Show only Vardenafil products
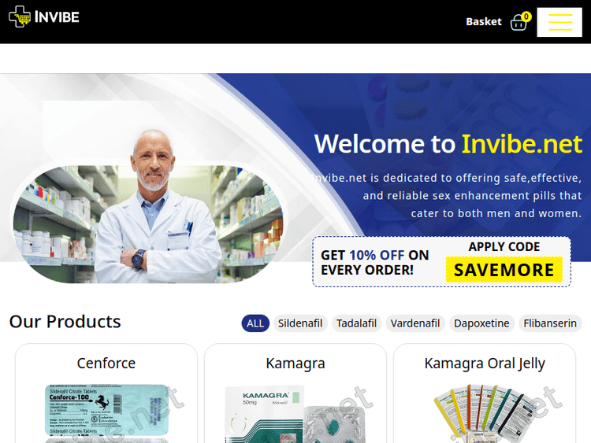The image size is (591, 443). pyautogui.click(x=415, y=323)
